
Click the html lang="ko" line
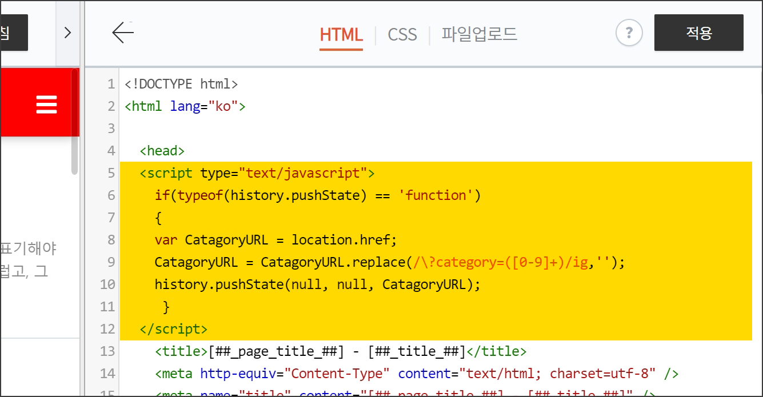185,106
